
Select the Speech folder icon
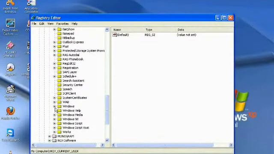pos(60,89)
